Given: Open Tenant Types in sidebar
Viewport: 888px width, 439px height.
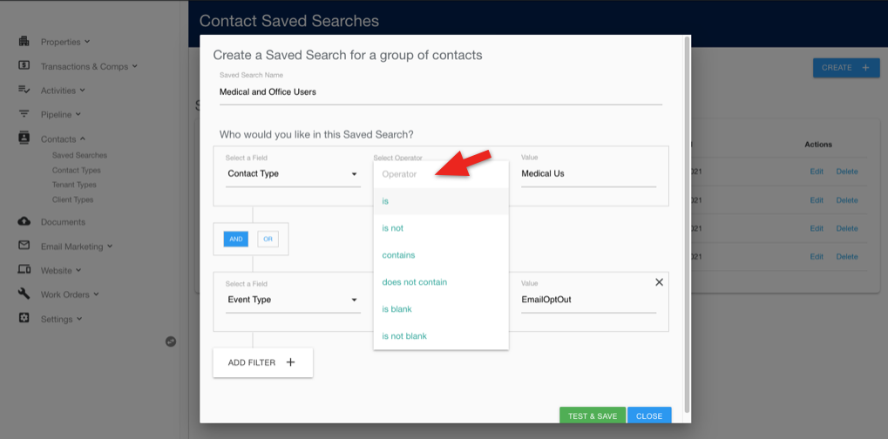Looking at the screenshot, I should point(74,185).
